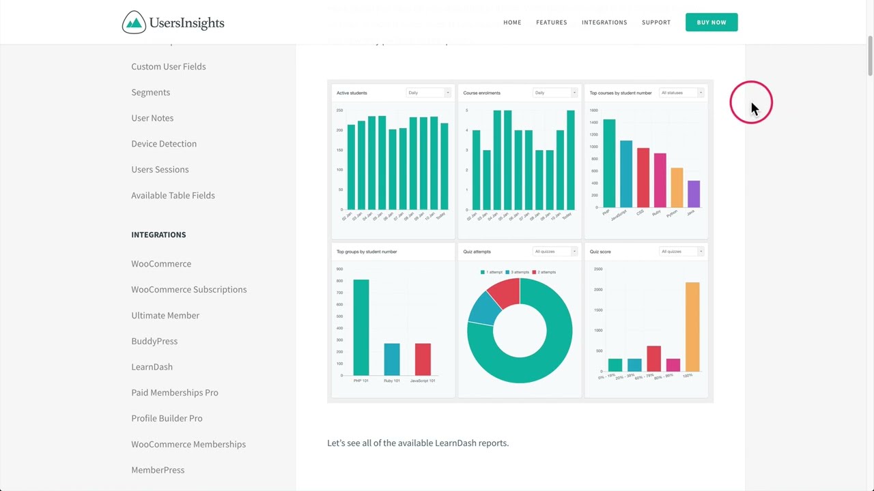Open Top courses All statuses dropdown
874x491 pixels.
[x=681, y=93]
